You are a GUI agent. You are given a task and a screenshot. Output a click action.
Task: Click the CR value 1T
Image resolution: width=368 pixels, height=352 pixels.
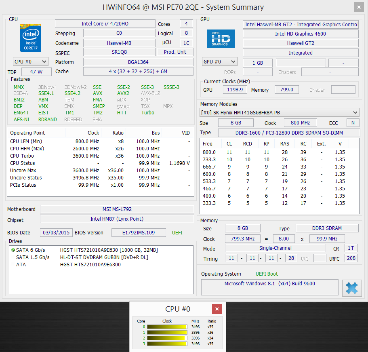click(x=351, y=248)
